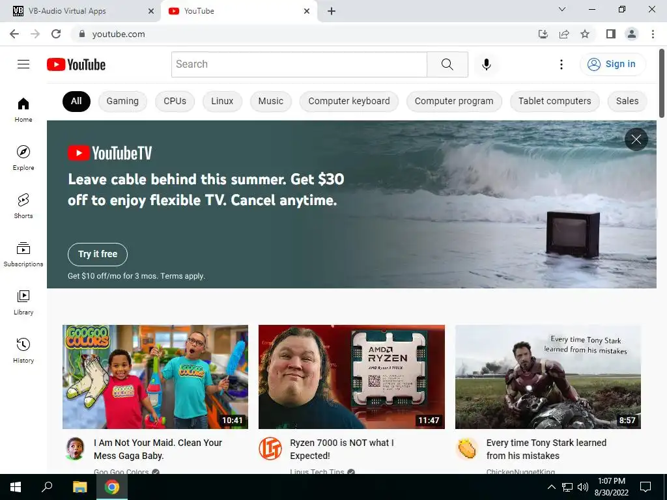Click install app icon in address bar
667x500 pixels.
click(x=543, y=34)
